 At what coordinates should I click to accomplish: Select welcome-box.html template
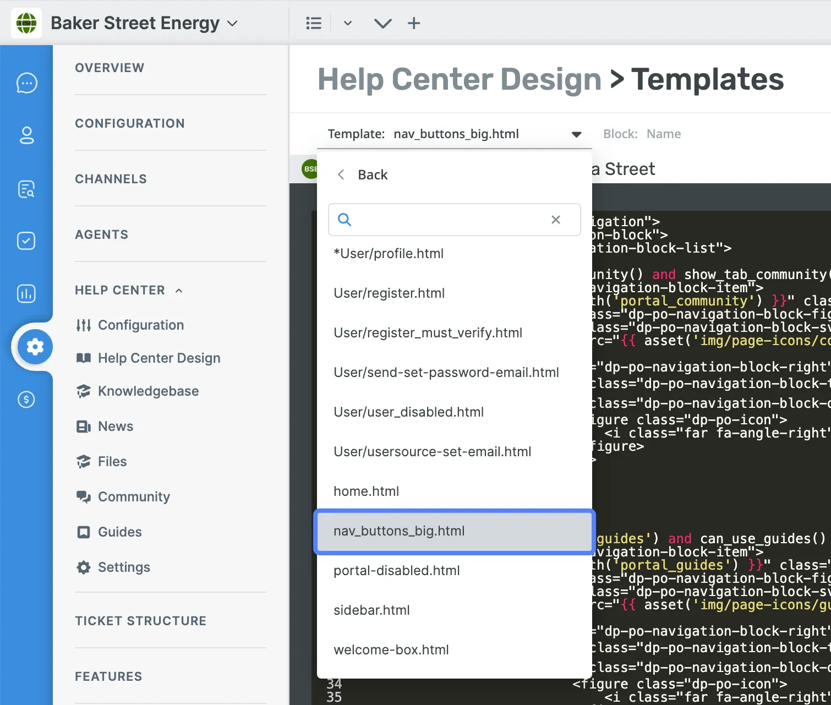391,650
